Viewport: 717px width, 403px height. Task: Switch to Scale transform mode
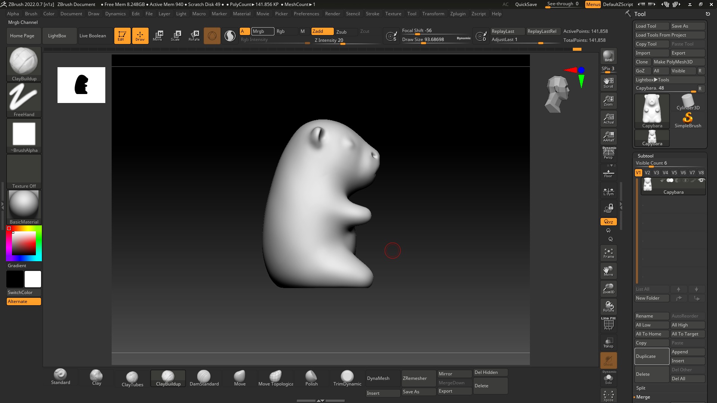(x=176, y=36)
